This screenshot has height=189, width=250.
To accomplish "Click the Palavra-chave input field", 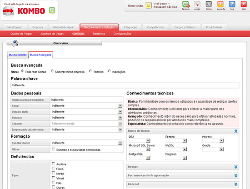I will point(125,85).
